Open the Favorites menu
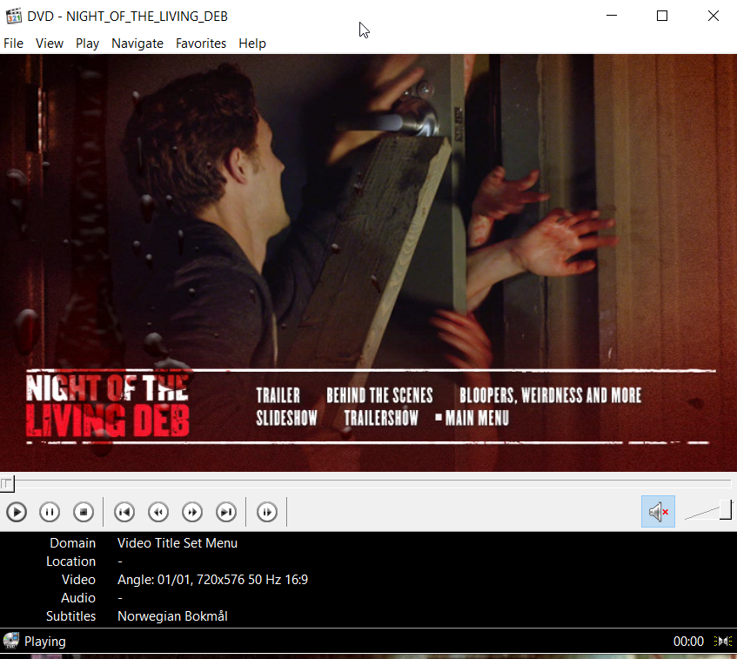 [201, 44]
